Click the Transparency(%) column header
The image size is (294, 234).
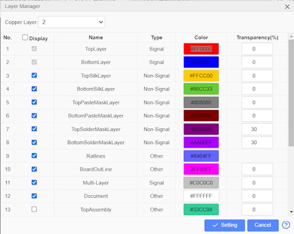coord(257,38)
